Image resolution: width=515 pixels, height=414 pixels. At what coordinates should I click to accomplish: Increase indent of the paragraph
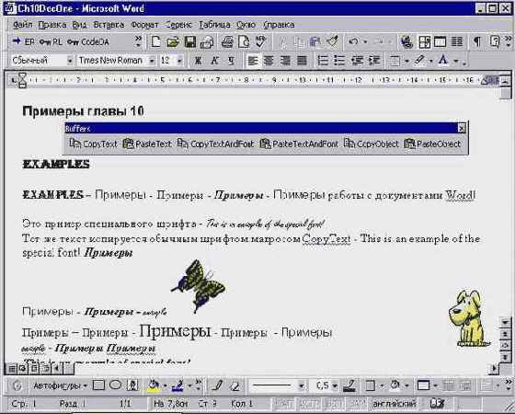374,60
